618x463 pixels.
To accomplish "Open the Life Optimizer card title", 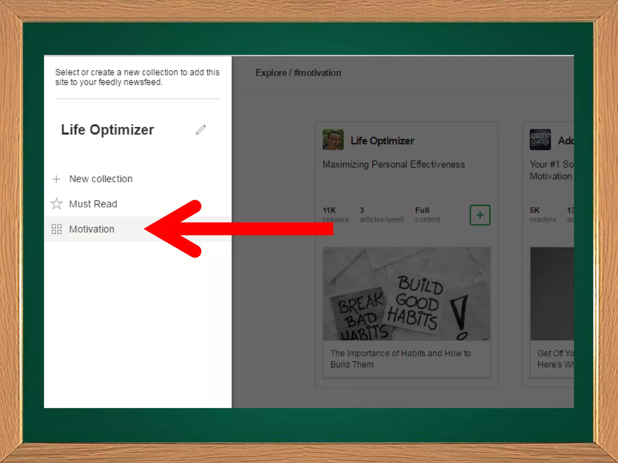I will pos(382,141).
